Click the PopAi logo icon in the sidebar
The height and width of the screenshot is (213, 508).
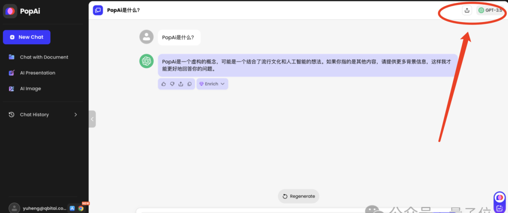[x=10, y=11]
